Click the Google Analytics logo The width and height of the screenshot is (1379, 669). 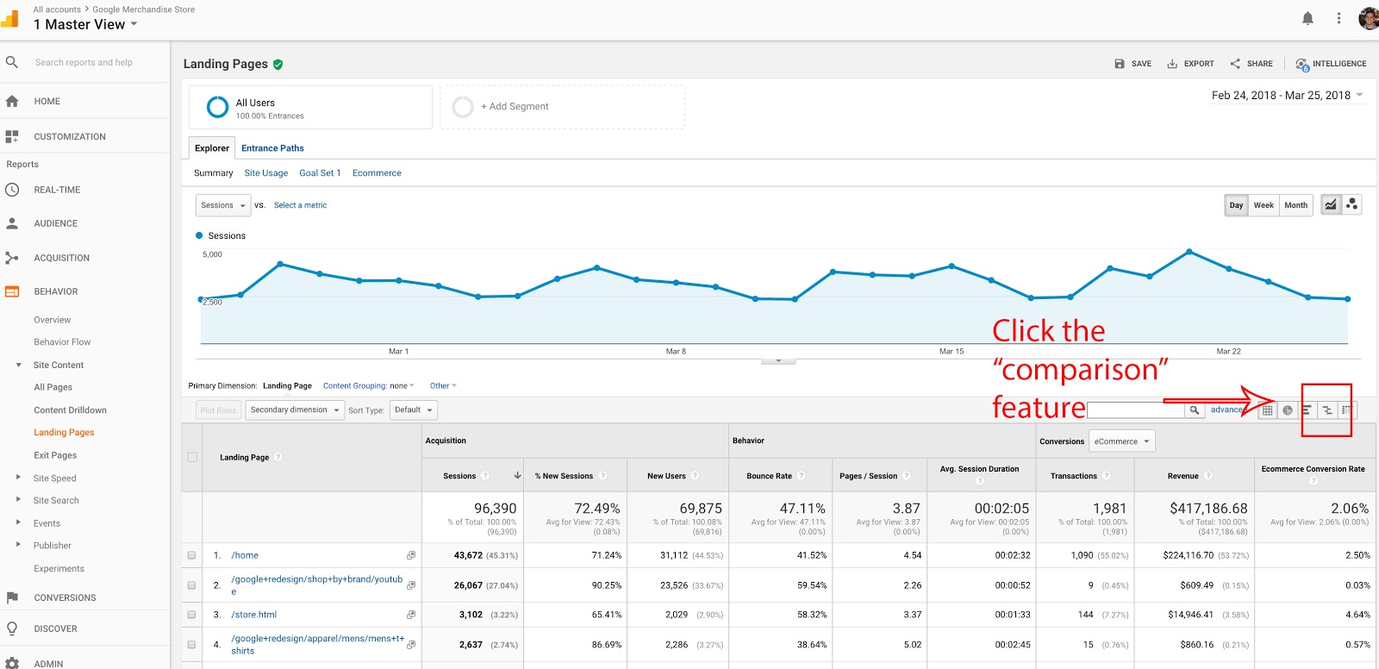[9, 19]
